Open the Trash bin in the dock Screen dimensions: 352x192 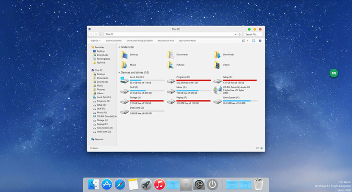259,184
